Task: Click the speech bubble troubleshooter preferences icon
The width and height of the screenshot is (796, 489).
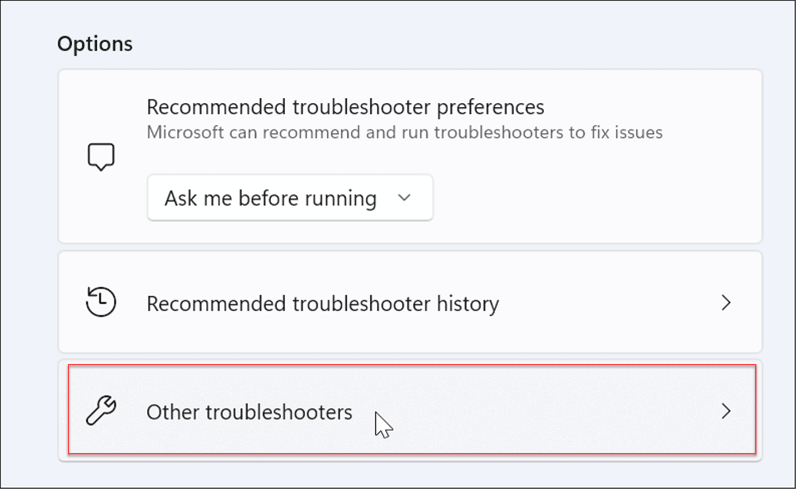Action: (x=101, y=156)
